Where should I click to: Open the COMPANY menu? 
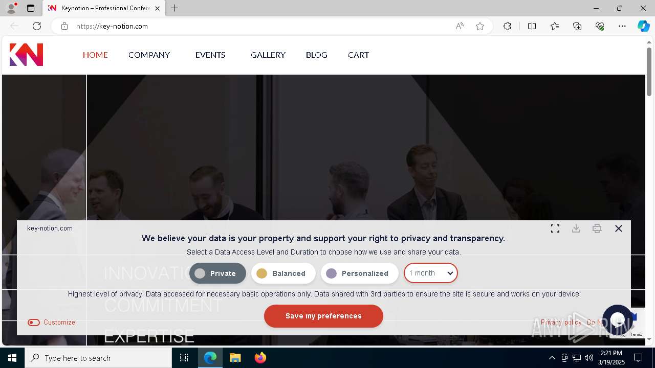(149, 55)
